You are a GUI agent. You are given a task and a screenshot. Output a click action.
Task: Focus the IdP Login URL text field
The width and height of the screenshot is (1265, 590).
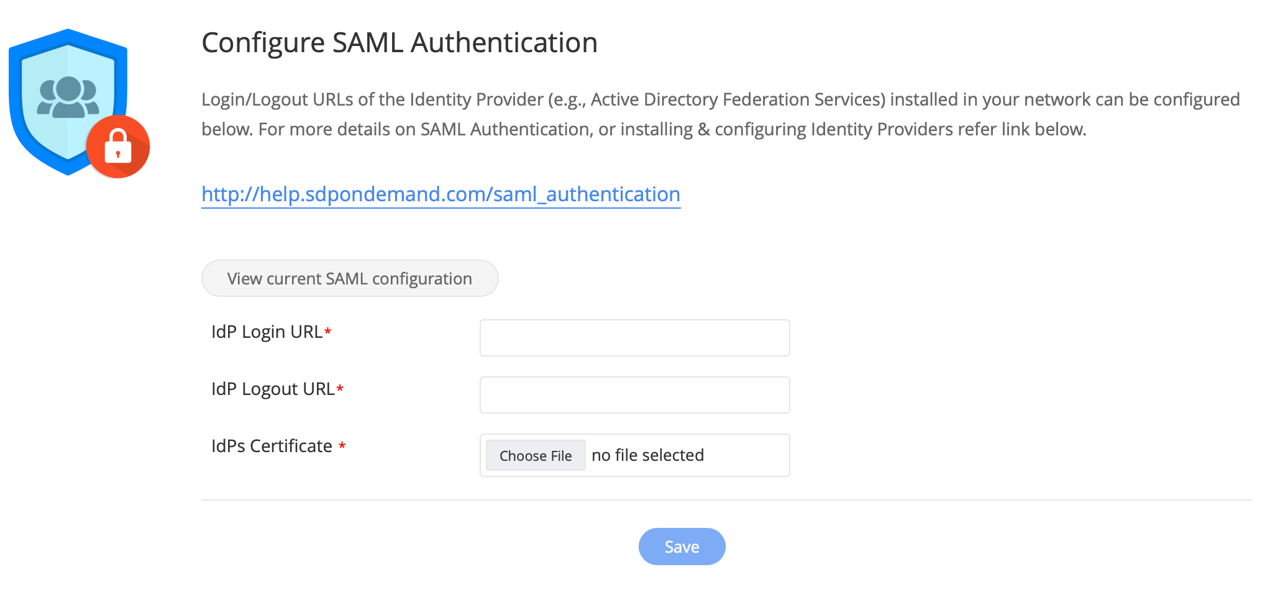coord(634,338)
